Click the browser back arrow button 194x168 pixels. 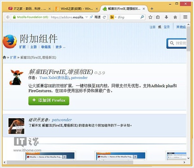(x=8, y=17)
